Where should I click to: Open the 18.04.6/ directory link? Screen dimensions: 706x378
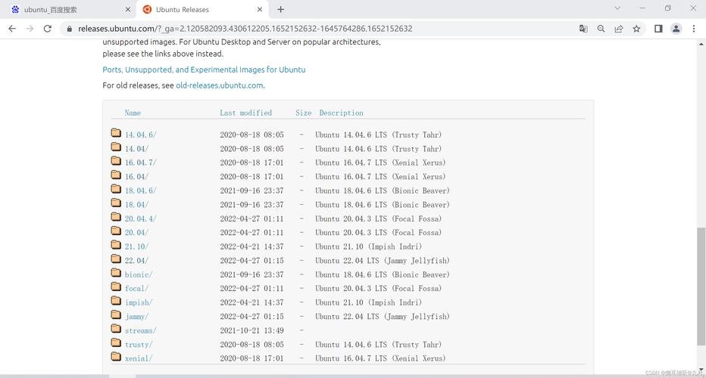pos(140,191)
